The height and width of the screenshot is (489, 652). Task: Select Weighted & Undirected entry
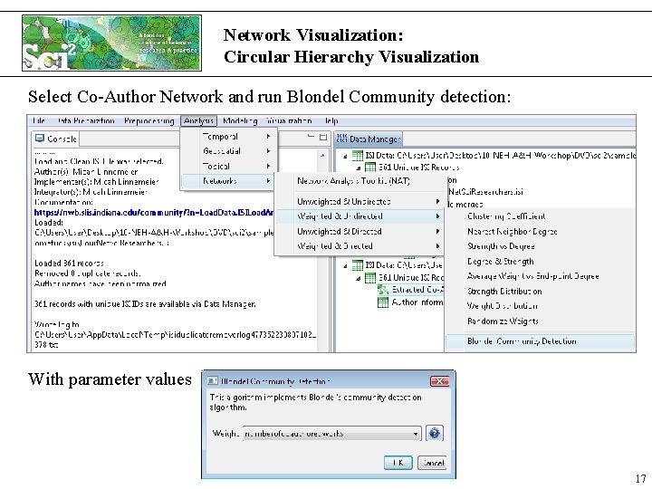tap(360, 216)
